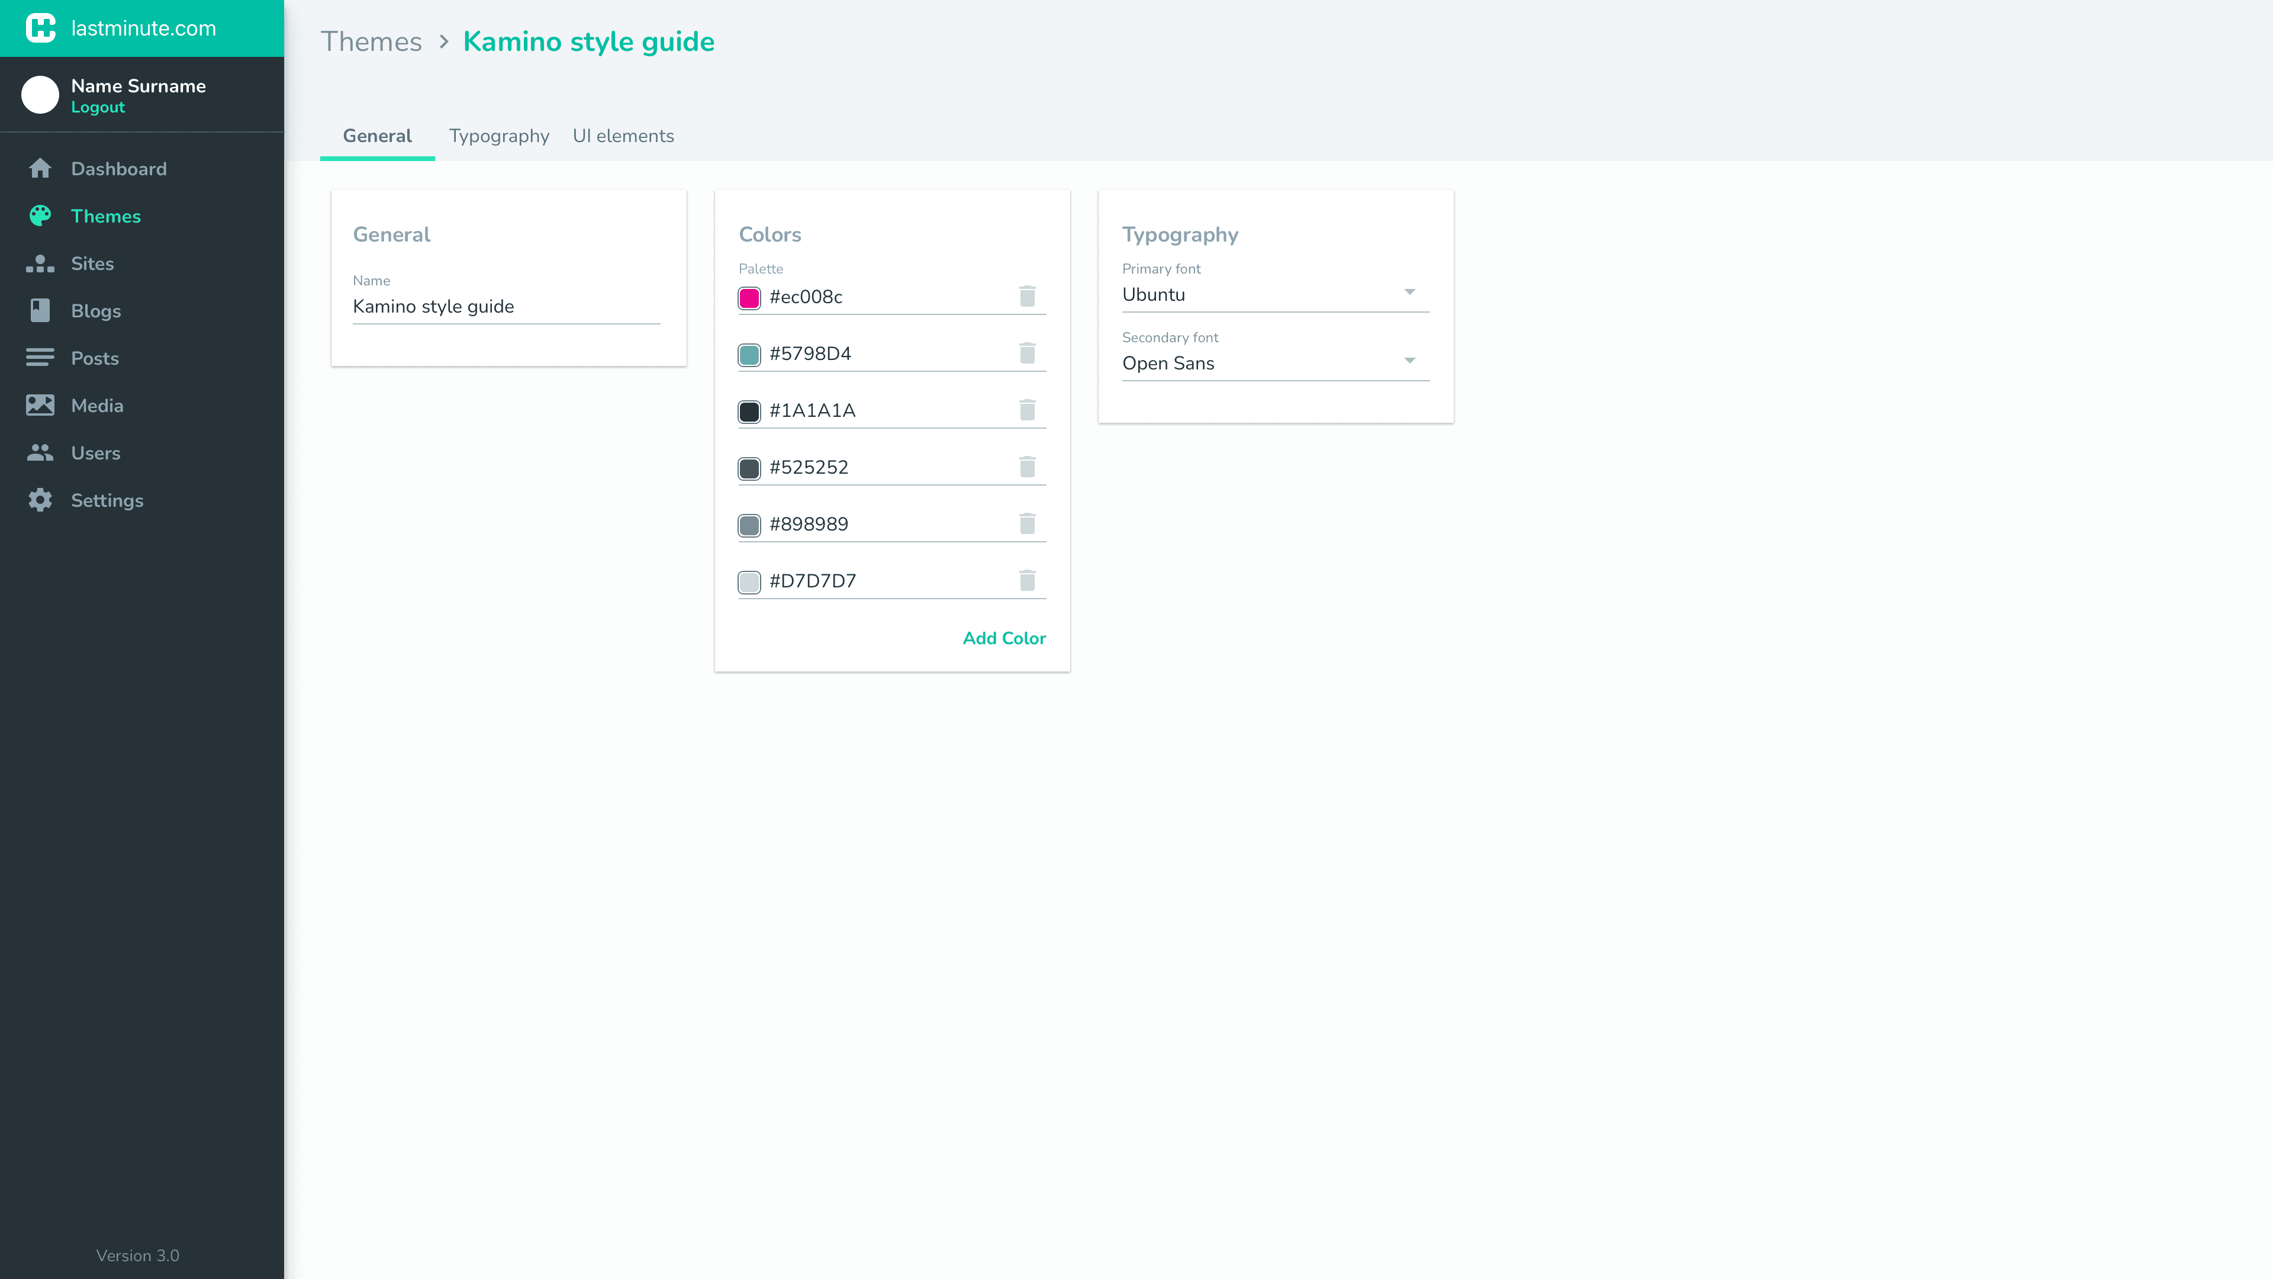Image resolution: width=2273 pixels, height=1279 pixels.
Task: Delete the #ec008c color with trash icon
Action: 1027,297
